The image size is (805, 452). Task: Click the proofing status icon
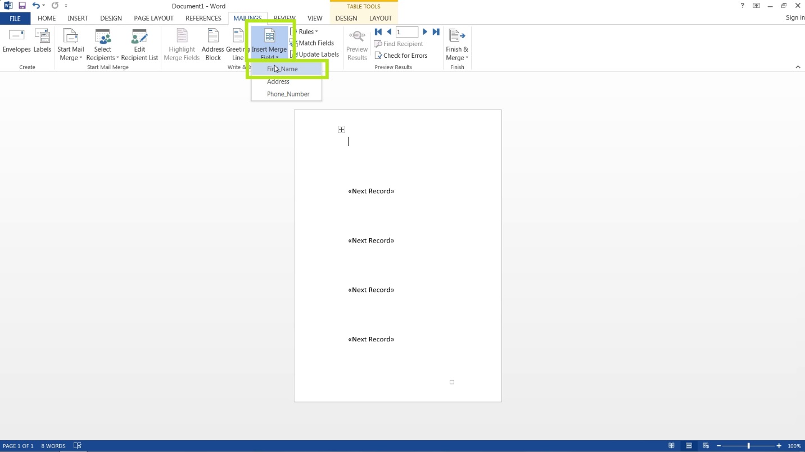pos(78,446)
